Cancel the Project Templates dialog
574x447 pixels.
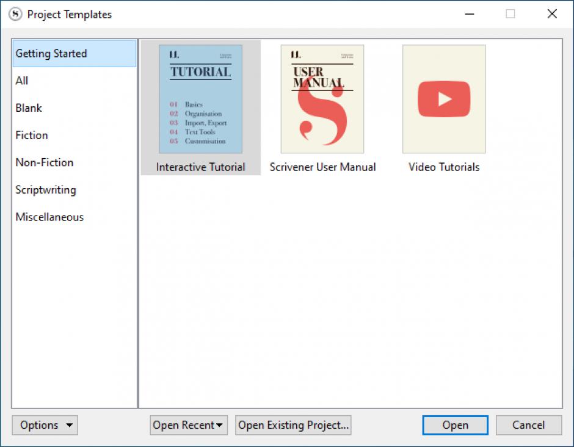(528, 426)
